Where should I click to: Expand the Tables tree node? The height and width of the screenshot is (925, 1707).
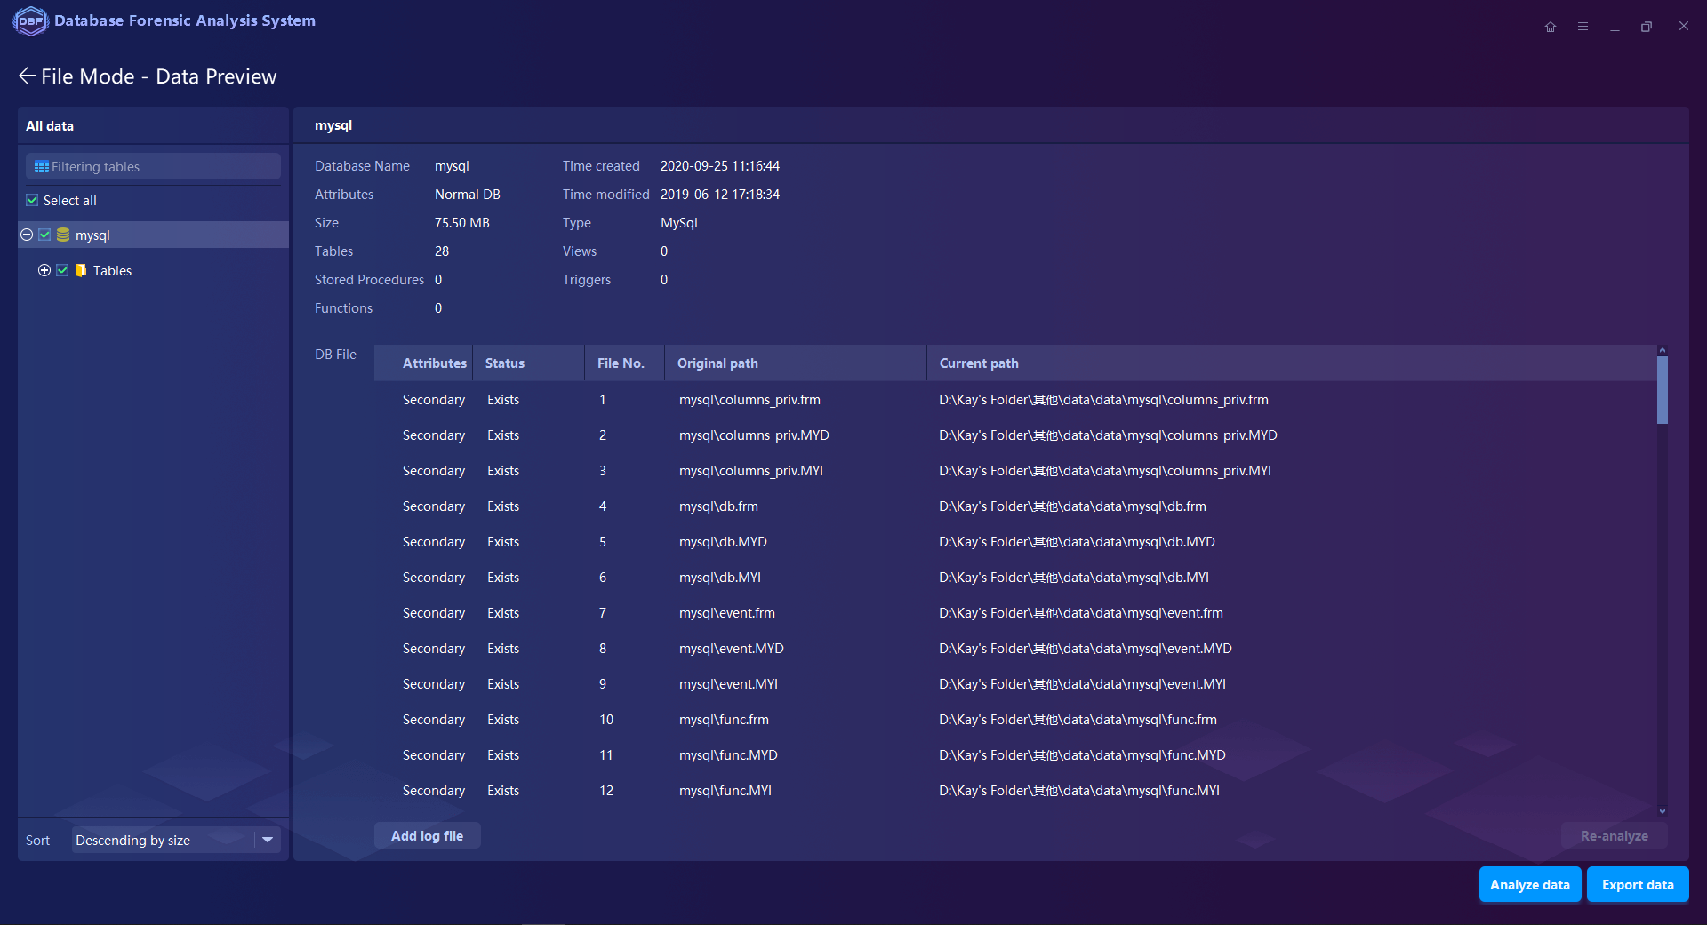coord(44,271)
